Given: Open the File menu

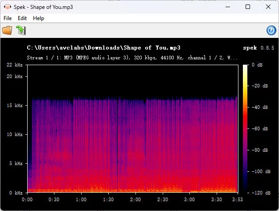Looking at the screenshot, I should (x=8, y=18).
